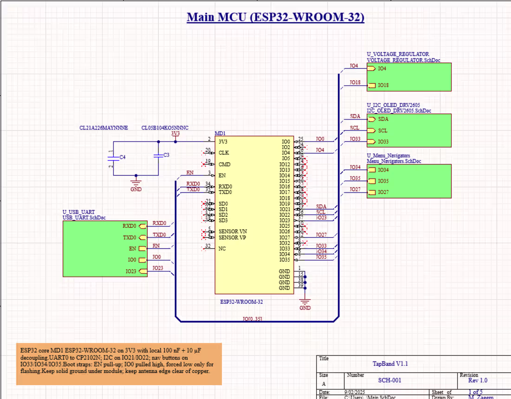Select the 3V3 power port

pyautogui.click(x=175, y=136)
